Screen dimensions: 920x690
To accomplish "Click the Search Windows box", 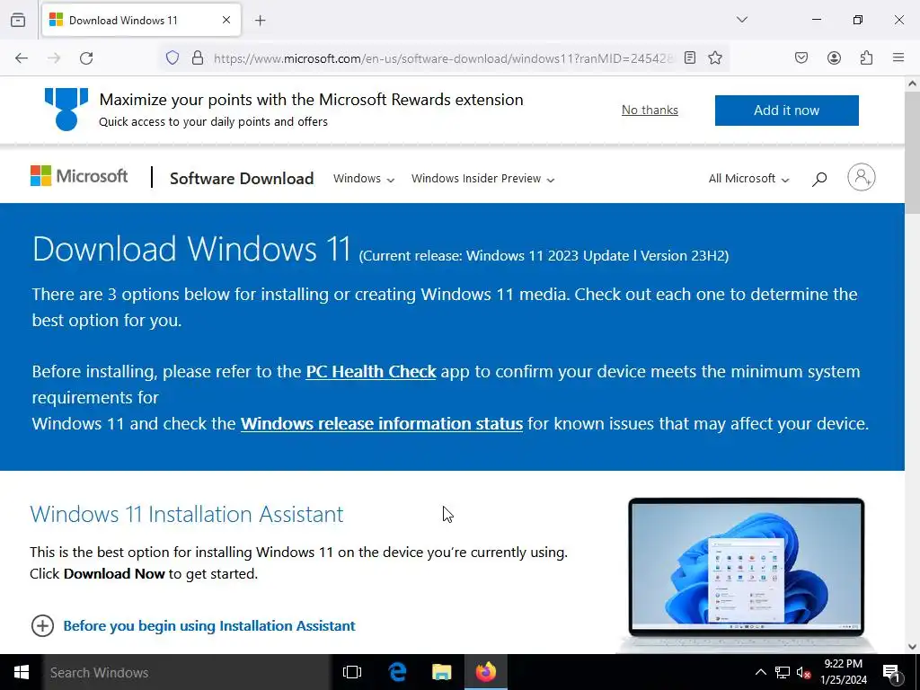I will [187, 672].
